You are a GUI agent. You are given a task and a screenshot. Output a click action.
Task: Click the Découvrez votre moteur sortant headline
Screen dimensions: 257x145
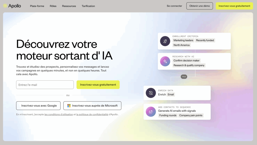click(64, 50)
